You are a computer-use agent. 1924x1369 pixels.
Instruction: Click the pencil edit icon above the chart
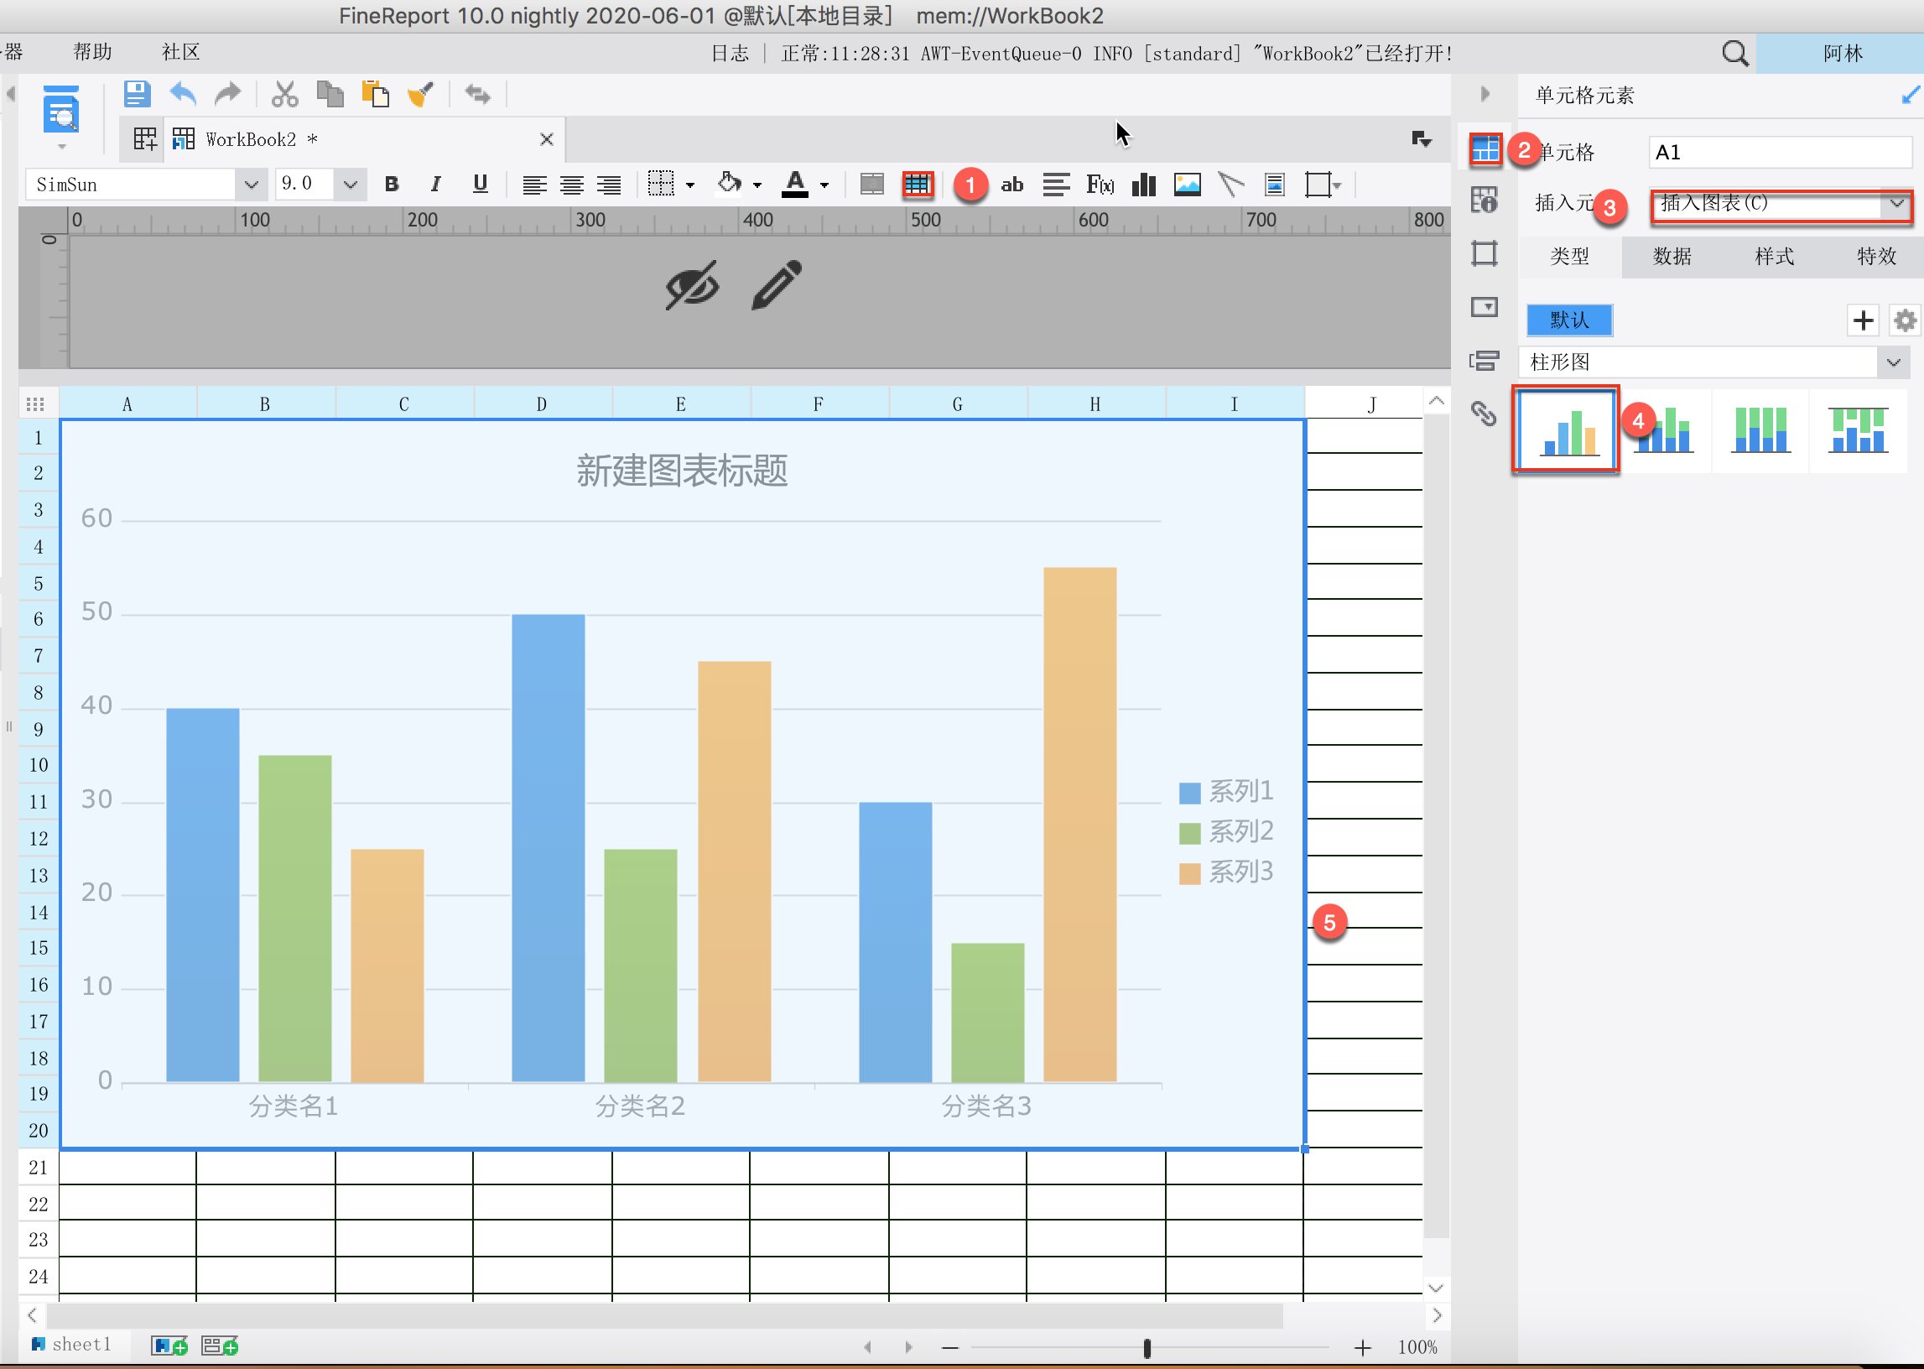pyautogui.click(x=776, y=285)
